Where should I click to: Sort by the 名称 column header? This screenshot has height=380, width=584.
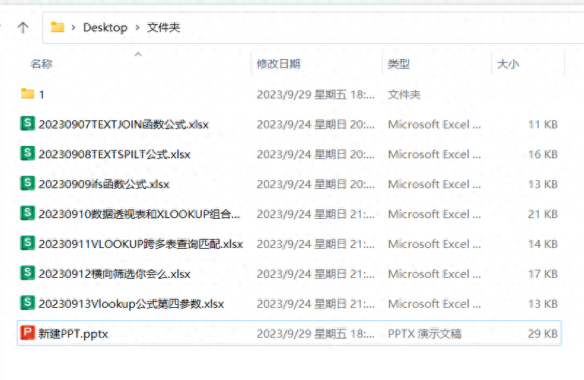coord(42,63)
